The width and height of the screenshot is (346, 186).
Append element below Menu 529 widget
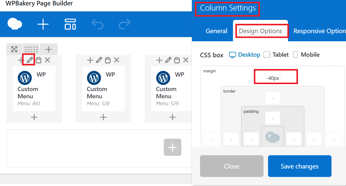click(173, 117)
